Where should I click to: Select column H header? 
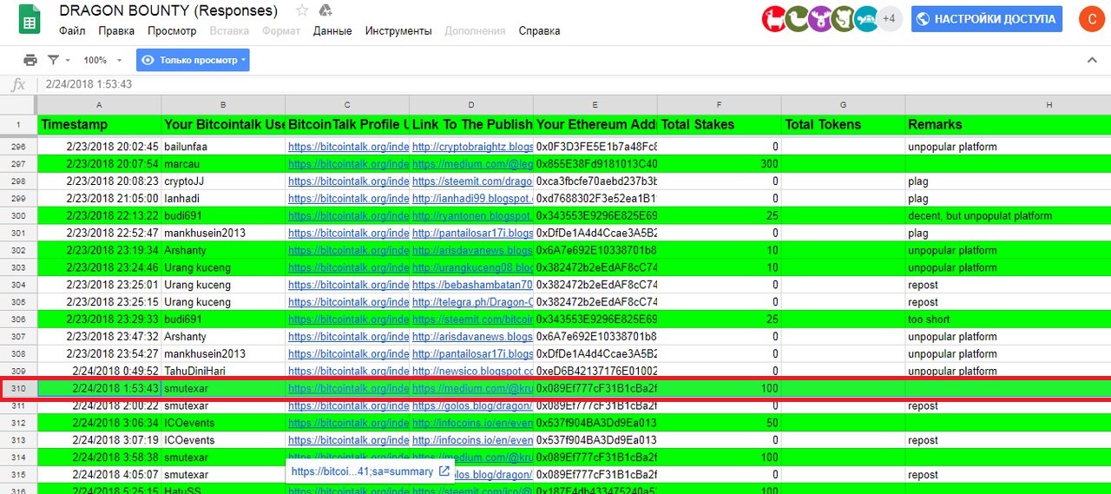pyautogui.click(x=1008, y=104)
